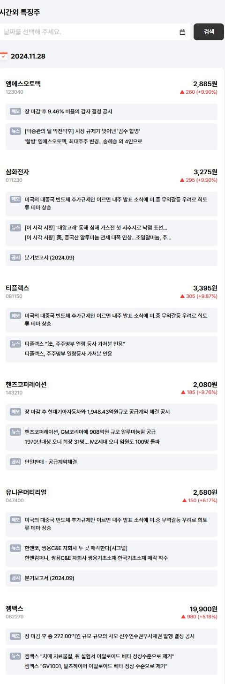Open news 티플랙스, 주주명부 열람등사 가처분 인용
225x684 pixels.
point(68,354)
